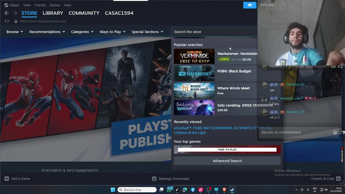
Task: Open the View menu
Action: pyautogui.click(x=27, y=5)
